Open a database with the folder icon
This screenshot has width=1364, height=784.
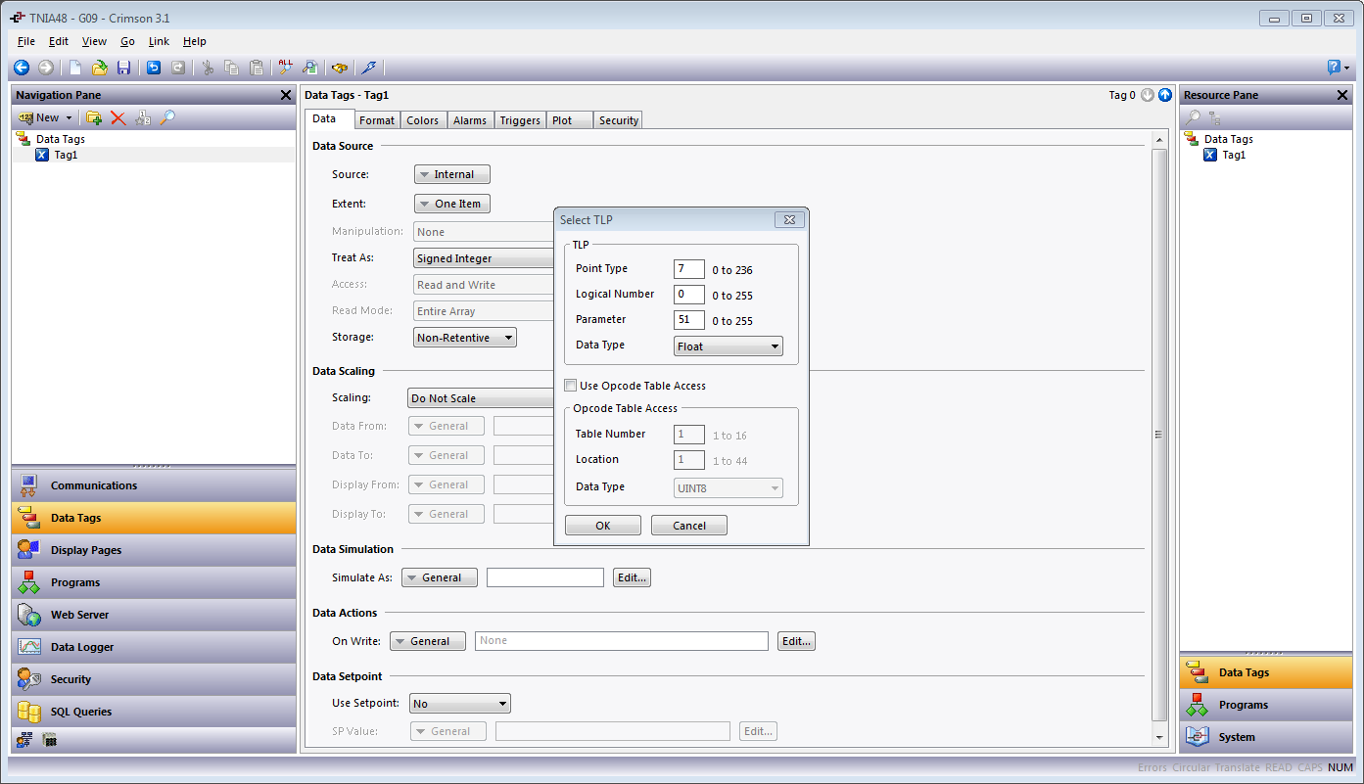point(100,68)
